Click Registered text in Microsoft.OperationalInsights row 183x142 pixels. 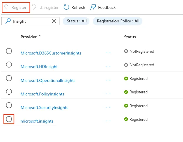tap(139, 78)
